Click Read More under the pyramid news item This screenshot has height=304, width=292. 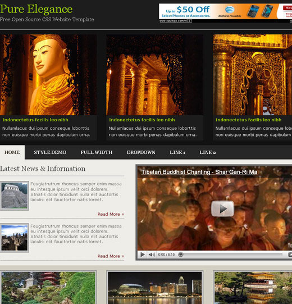[x=111, y=214]
